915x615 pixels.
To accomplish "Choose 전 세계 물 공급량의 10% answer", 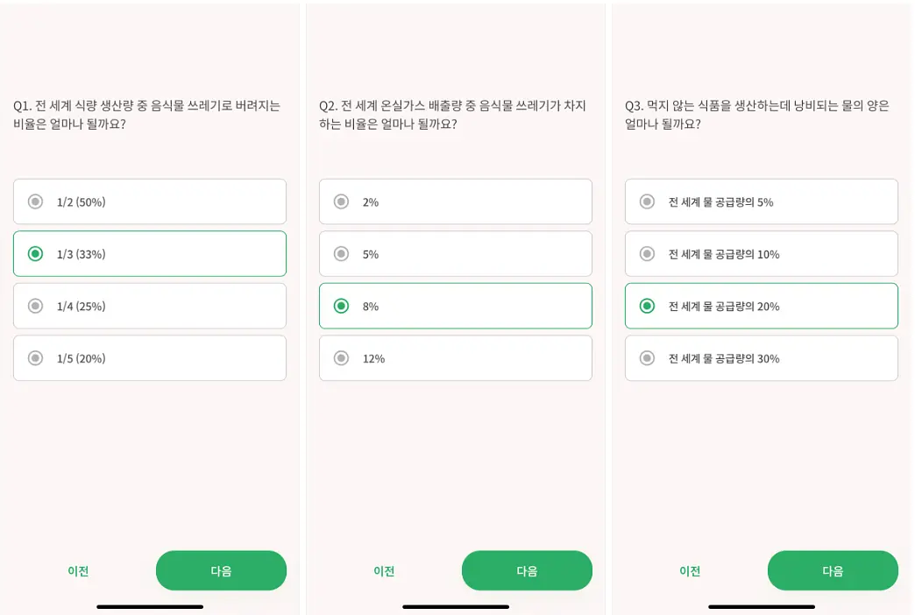I will (x=761, y=254).
